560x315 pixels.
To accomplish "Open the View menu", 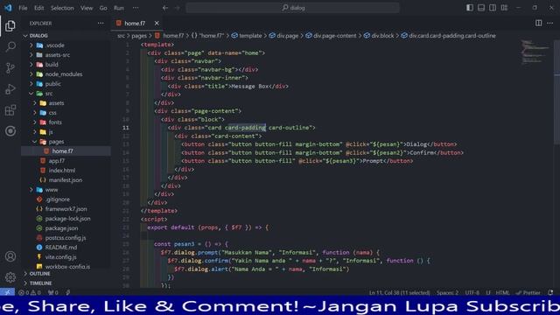I will (87, 8).
